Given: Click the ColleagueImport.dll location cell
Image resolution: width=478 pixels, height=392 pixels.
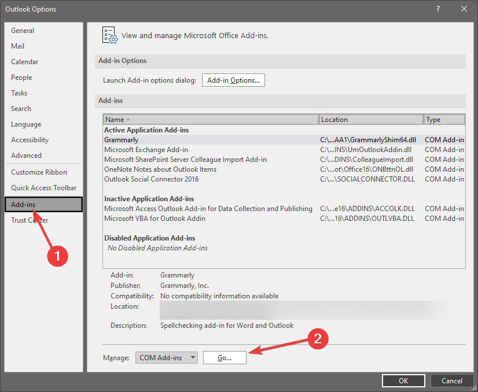Looking at the screenshot, I should [x=366, y=160].
